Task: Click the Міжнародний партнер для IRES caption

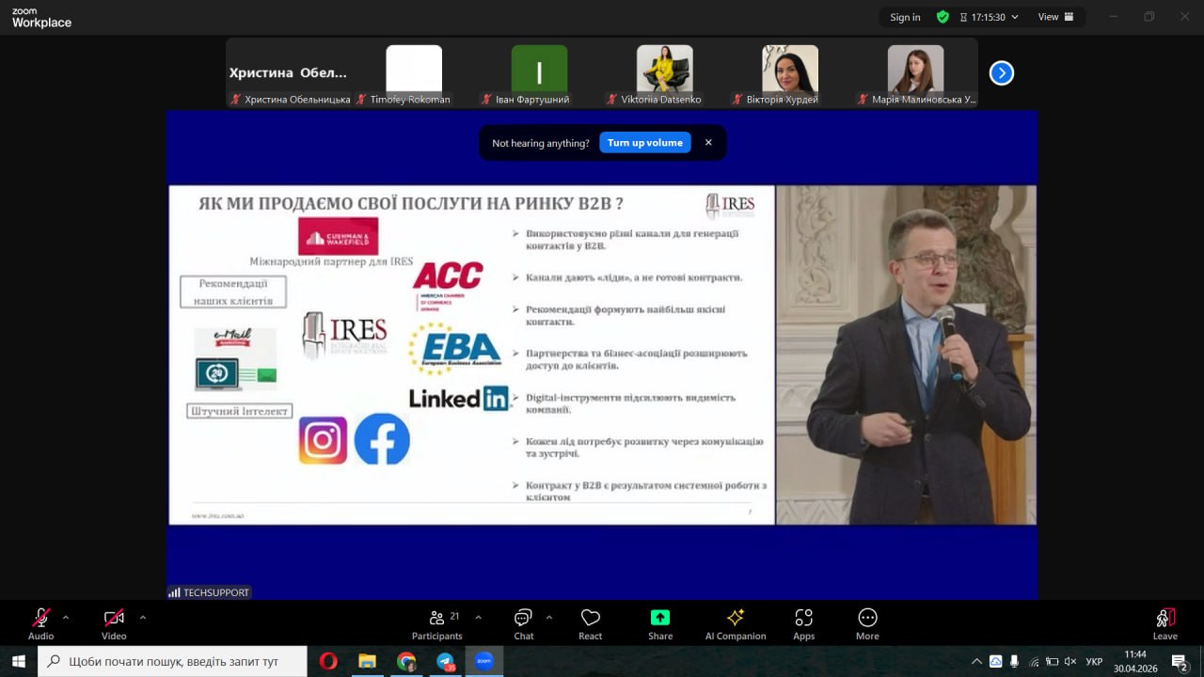Action: [x=331, y=261]
